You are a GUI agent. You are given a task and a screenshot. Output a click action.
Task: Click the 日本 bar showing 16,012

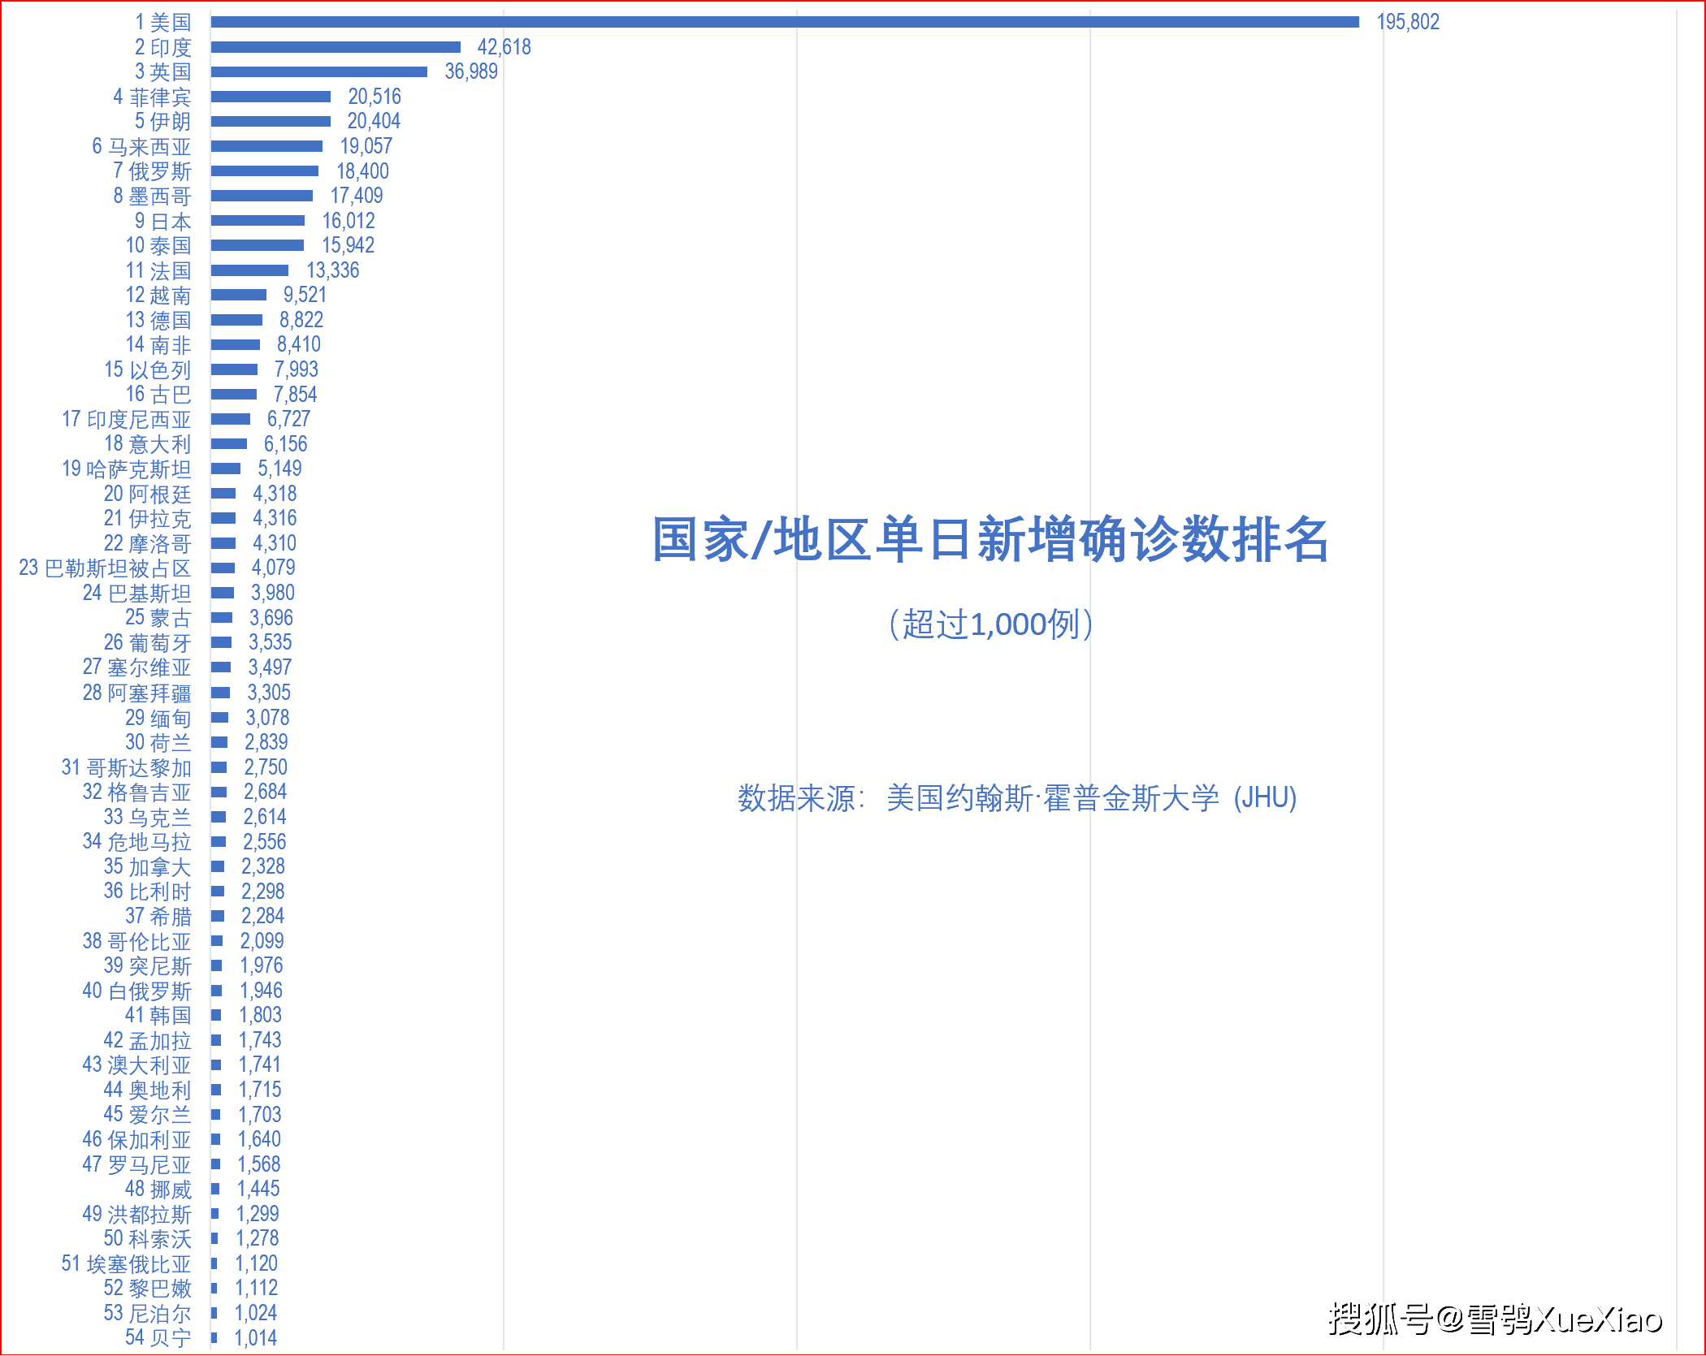point(258,221)
